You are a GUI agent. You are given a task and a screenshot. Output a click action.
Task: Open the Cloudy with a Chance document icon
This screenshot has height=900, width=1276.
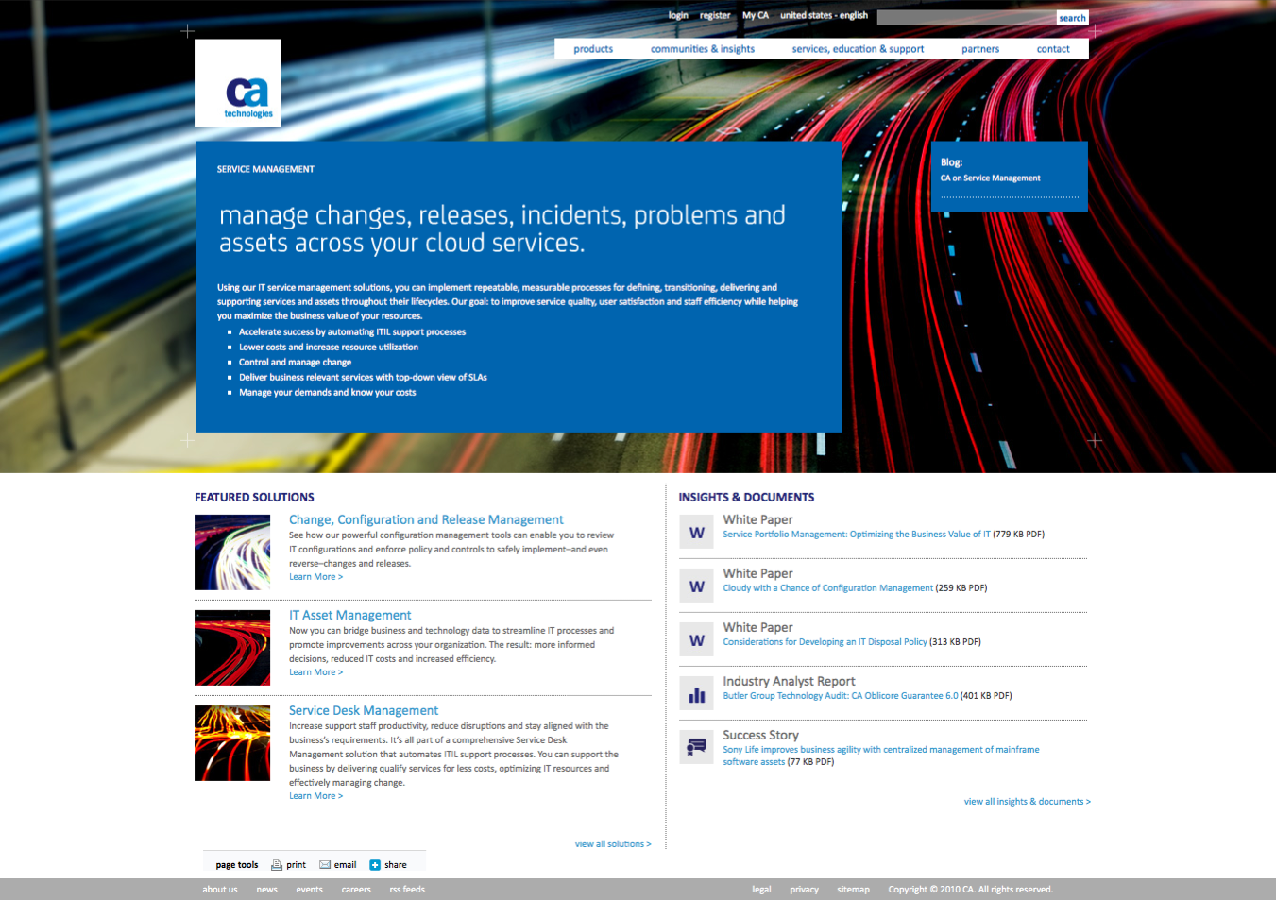[x=696, y=586]
